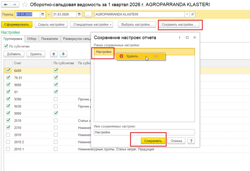Click the end date field 31.03.2026

point(64,14)
